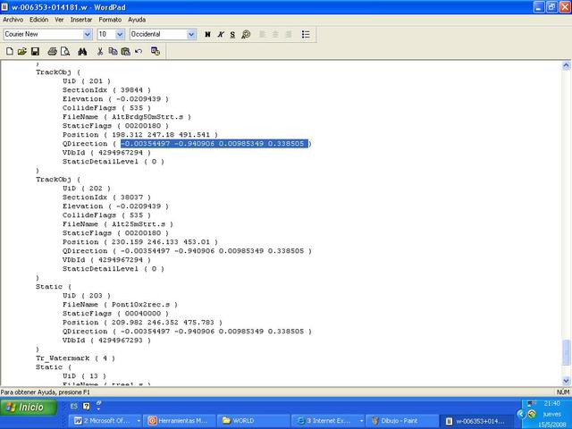Screen dimensions: 572x429
Task: Click the Print icon
Action: [53, 51]
